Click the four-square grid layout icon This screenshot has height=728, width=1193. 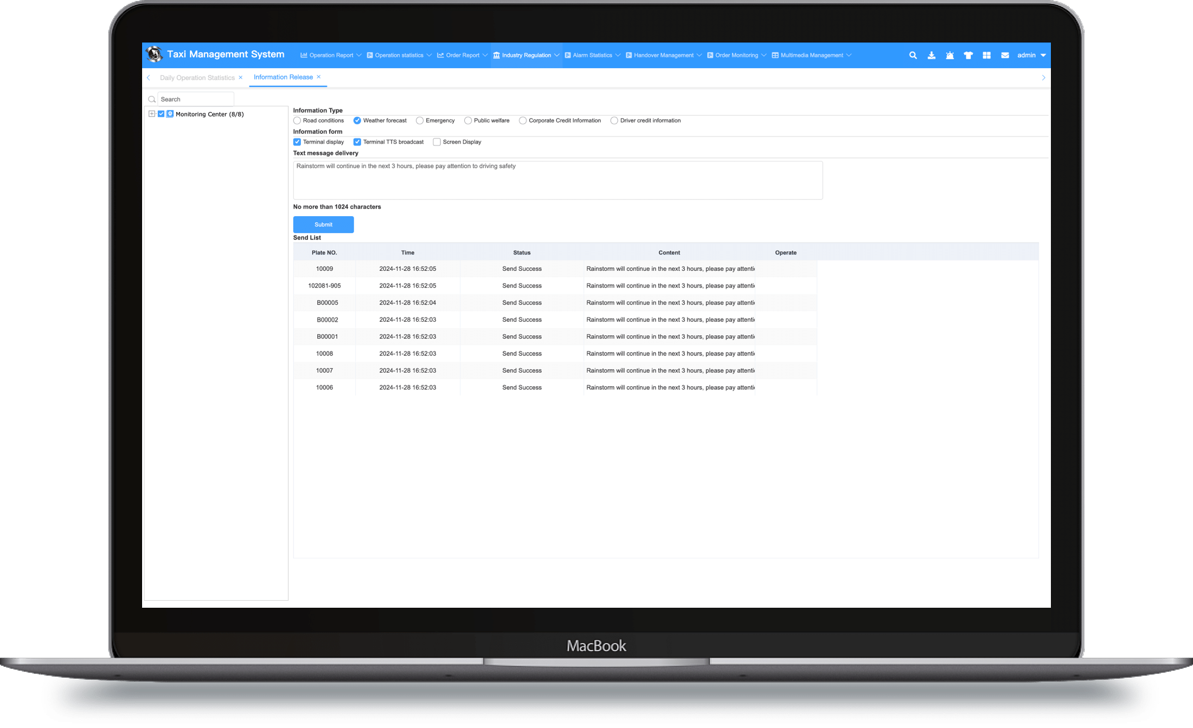point(986,55)
